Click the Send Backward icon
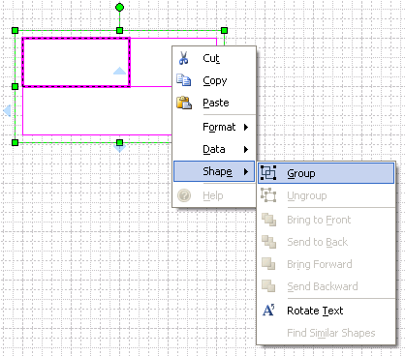 pos(268,286)
